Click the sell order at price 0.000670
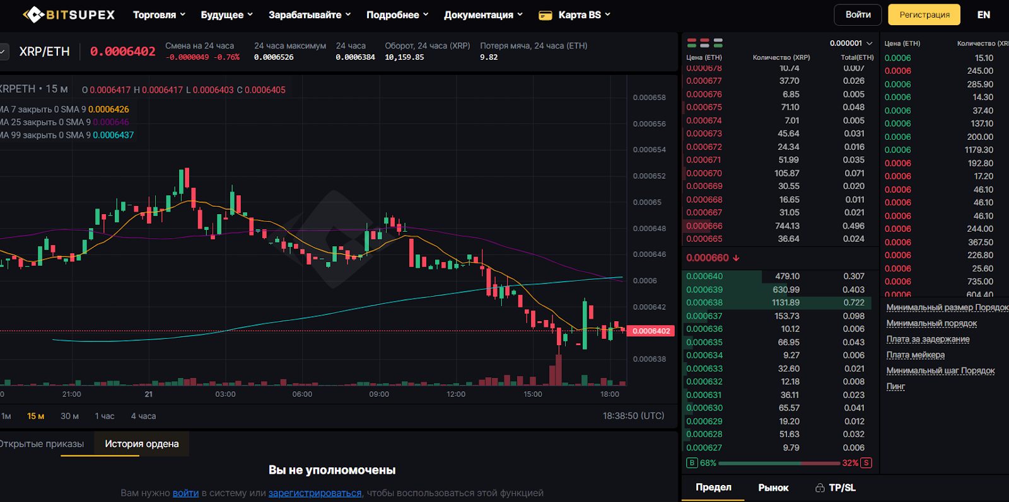Image resolution: width=1009 pixels, height=502 pixels. pyautogui.click(x=779, y=173)
